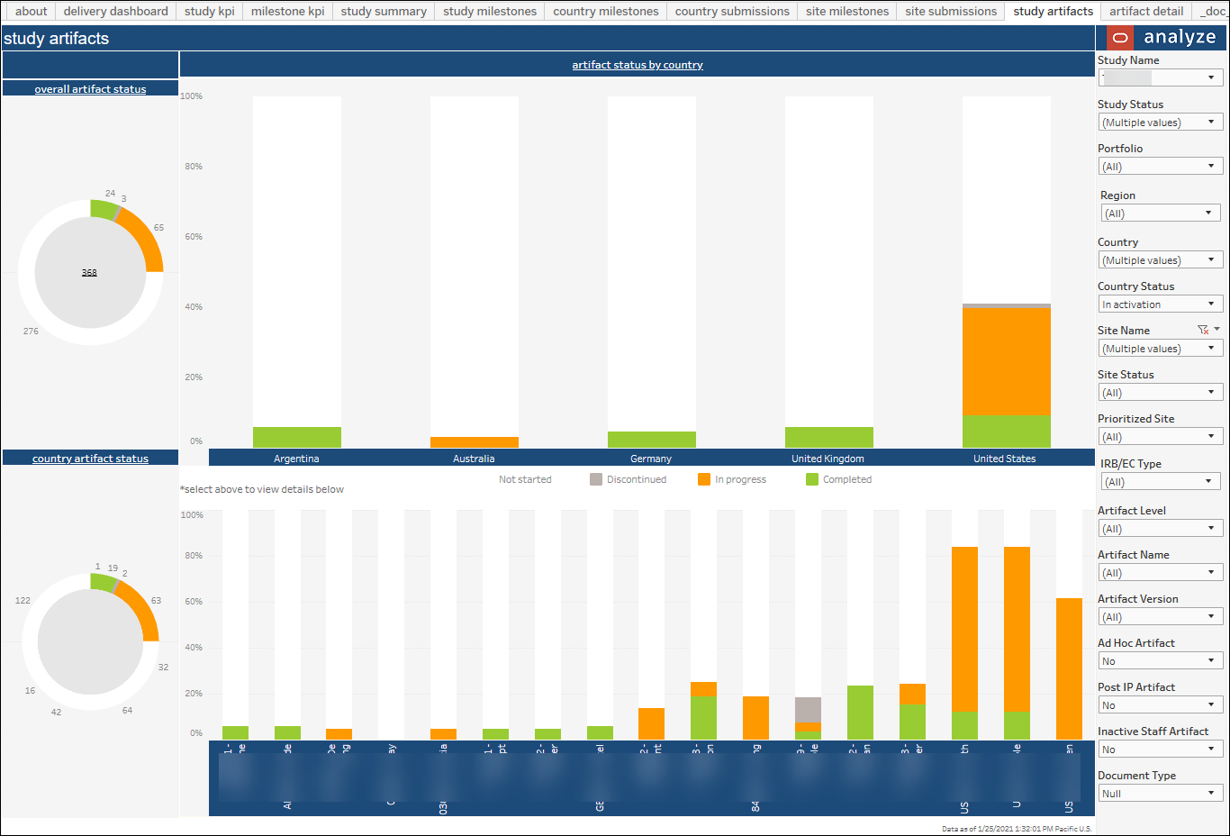
Task: Open the Prioritized Site dropdown
Action: (1160, 437)
